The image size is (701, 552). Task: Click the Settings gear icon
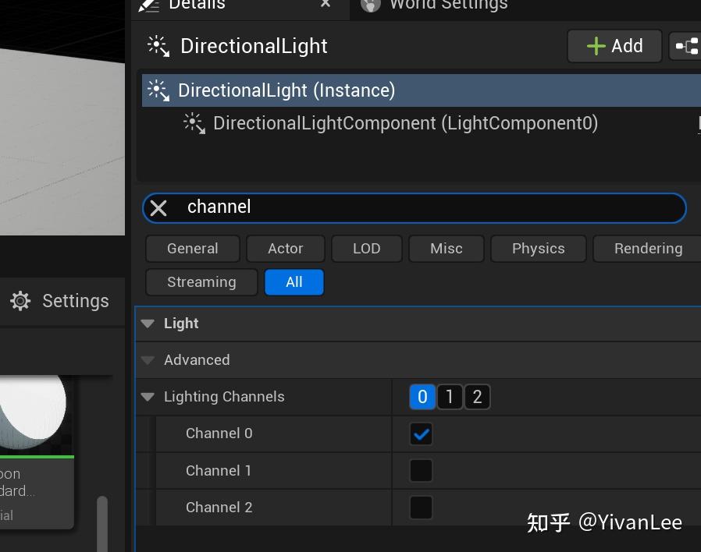click(x=20, y=301)
